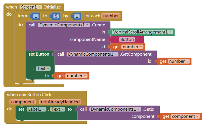203x126 pixels.
Task: Click the "Button" text string block
Action: pos(127,39)
